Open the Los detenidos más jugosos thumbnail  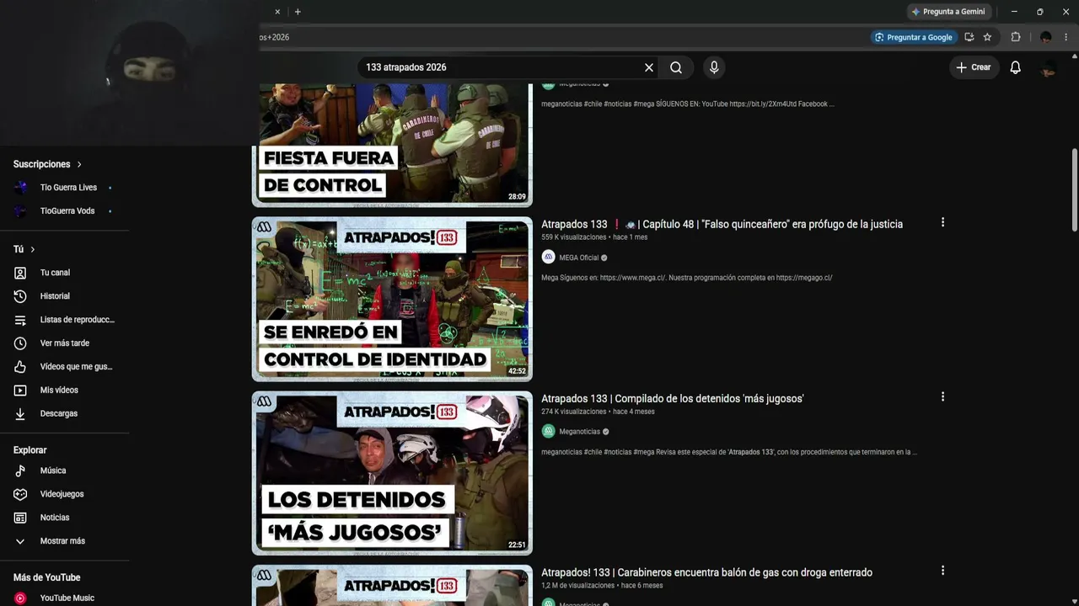point(392,473)
